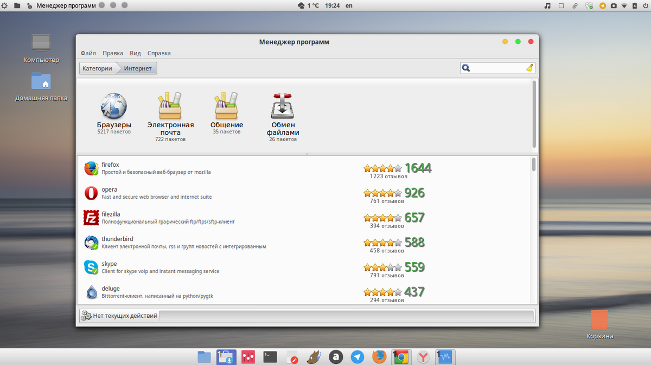This screenshot has width=651, height=365.
Task: Click the music note tray icon
Action: (547, 5)
